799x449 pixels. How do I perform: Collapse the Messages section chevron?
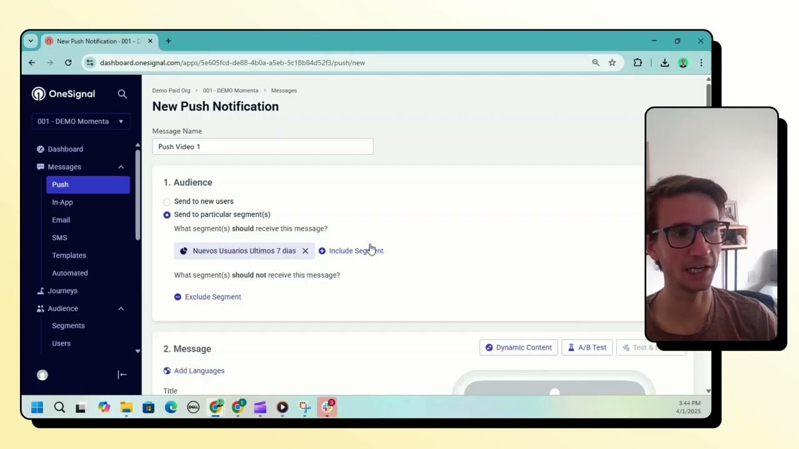tap(121, 167)
